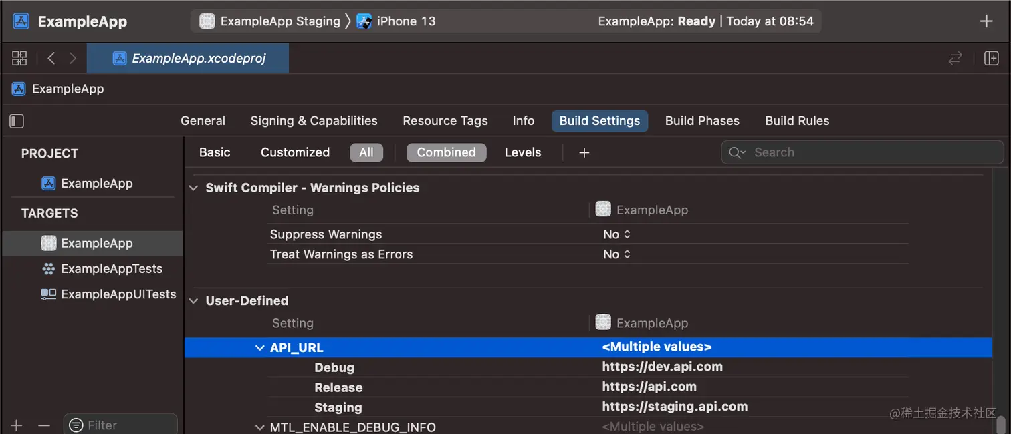Add a build setting with plus
The width and height of the screenshot is (1011, 434).
pos(584,153)
